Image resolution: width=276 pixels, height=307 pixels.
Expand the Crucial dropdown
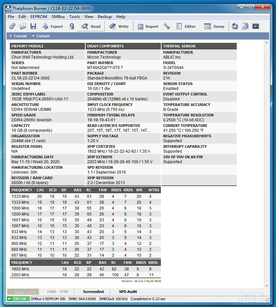(x=18, y=36)
